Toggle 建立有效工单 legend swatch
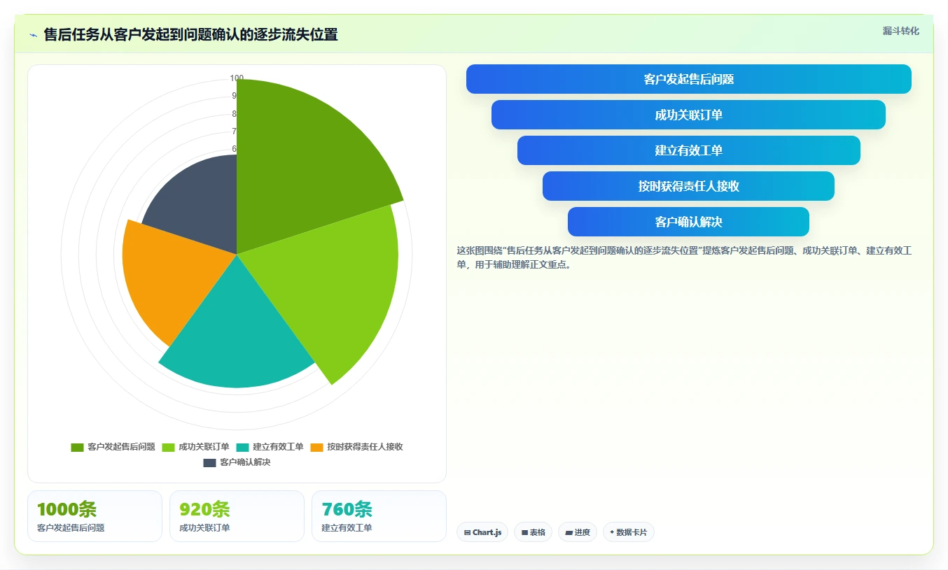Viewport: 948px width, 570px height. point(242,447)
